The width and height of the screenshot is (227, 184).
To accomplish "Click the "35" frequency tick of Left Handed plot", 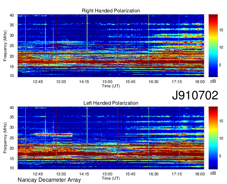I will 12,117.
